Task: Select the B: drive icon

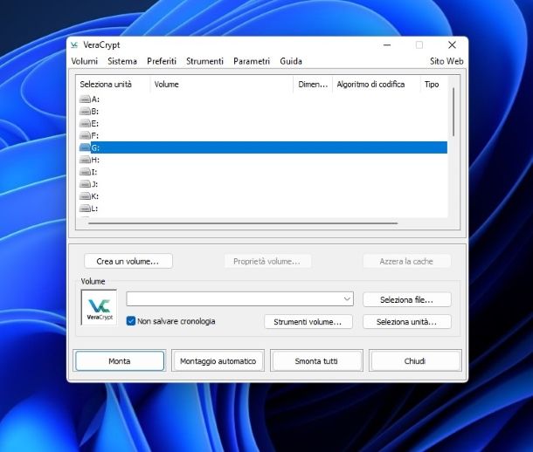Action: tap(85, 112)
